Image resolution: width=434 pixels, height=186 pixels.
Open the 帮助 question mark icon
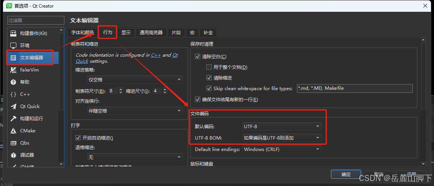(x=13, y=82)
